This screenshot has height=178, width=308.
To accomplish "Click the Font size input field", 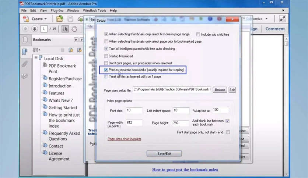I will click(x=134, y=110).
